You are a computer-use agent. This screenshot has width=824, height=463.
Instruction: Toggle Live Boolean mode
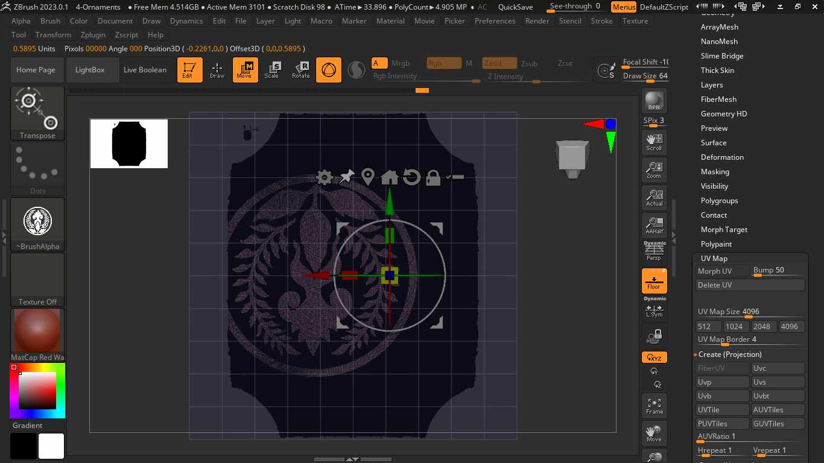(145, 70)
